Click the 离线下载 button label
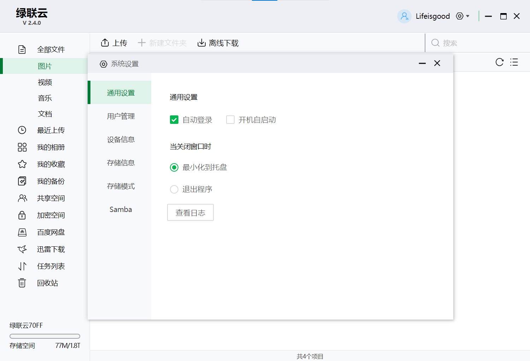This screenshot has height=361, width=530. pos(224,43)
